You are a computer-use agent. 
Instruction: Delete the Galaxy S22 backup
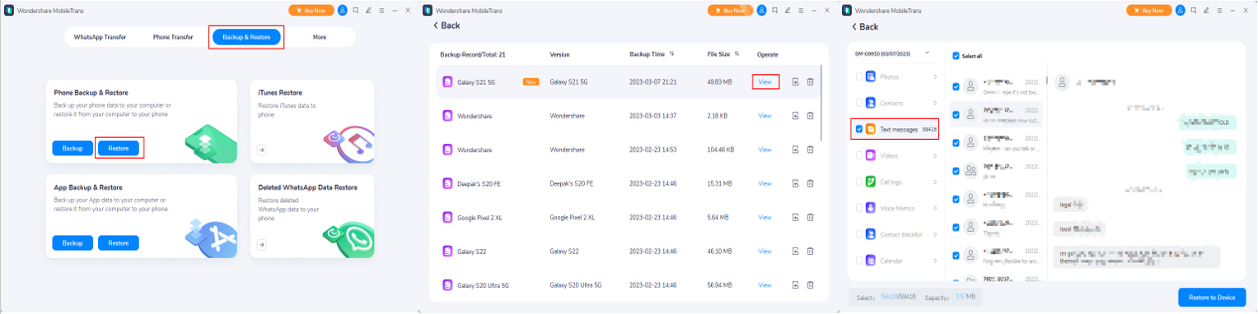[x=811, y=251]
